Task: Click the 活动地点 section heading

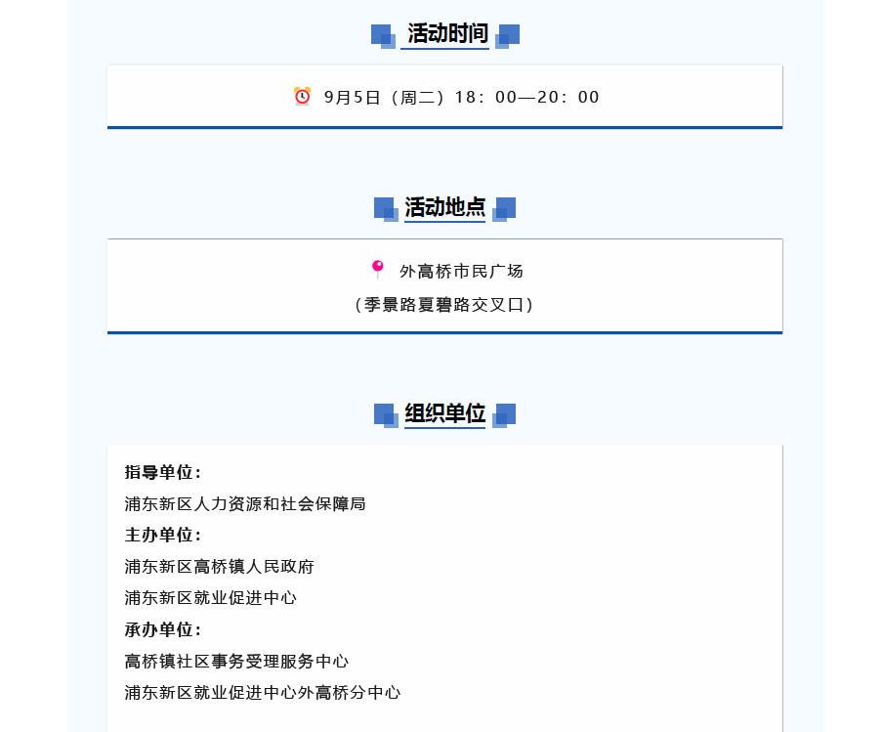Action: click(445, 208)
